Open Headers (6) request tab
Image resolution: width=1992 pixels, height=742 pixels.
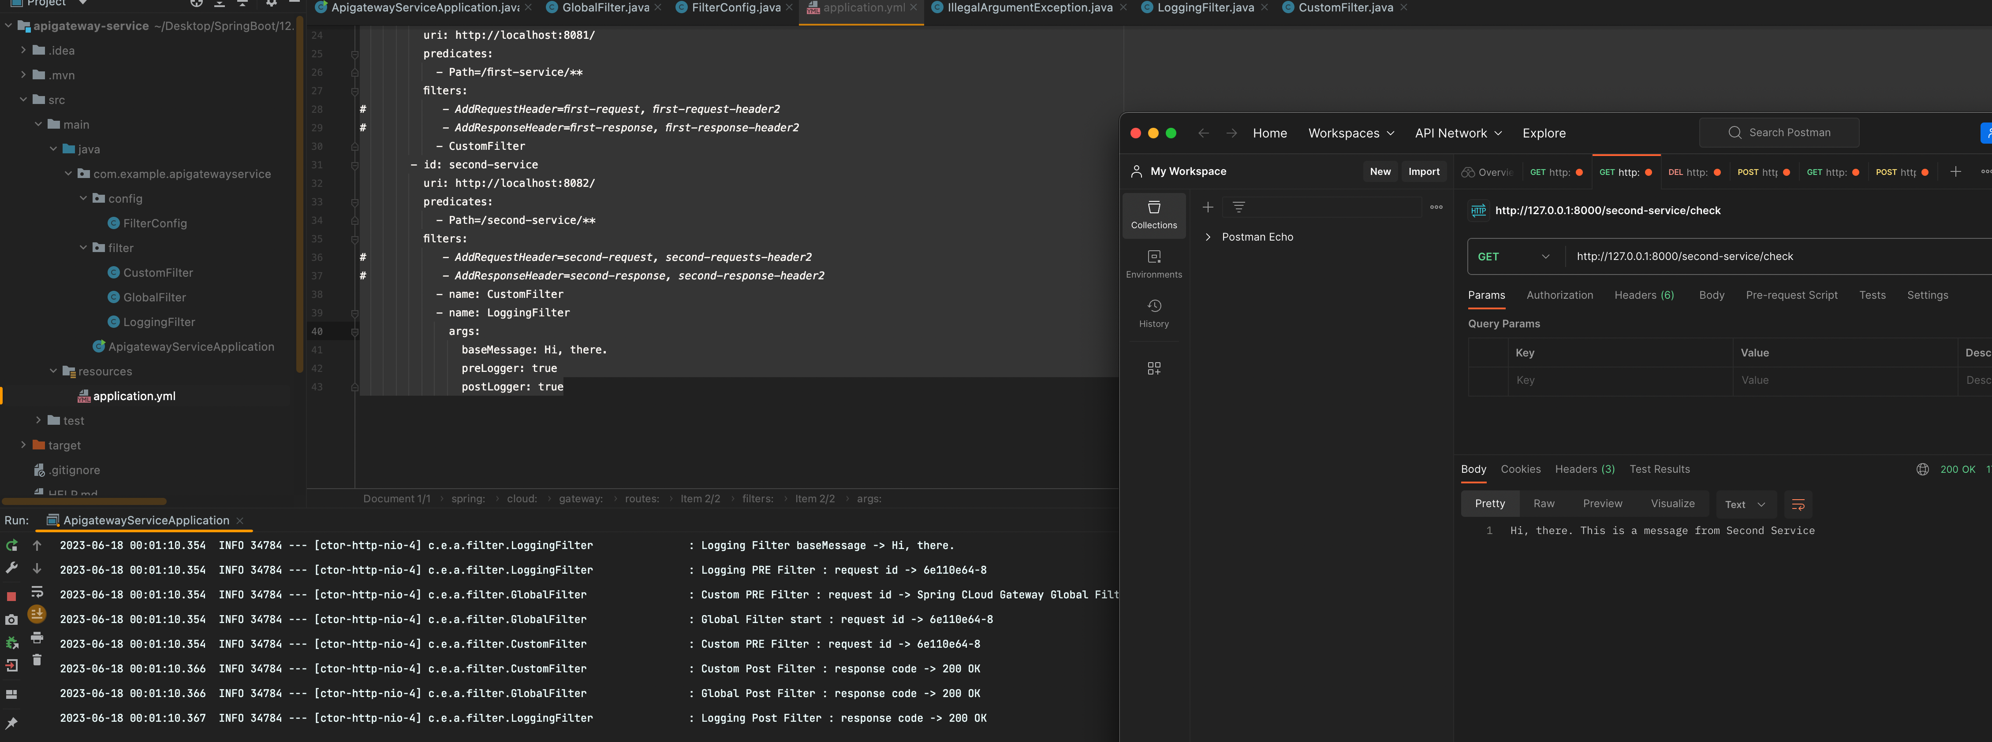pyautogui.click(x=1644, y=295)
